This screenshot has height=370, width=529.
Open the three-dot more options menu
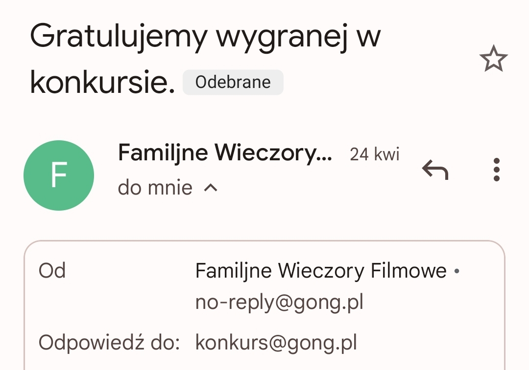coord(496,170)
